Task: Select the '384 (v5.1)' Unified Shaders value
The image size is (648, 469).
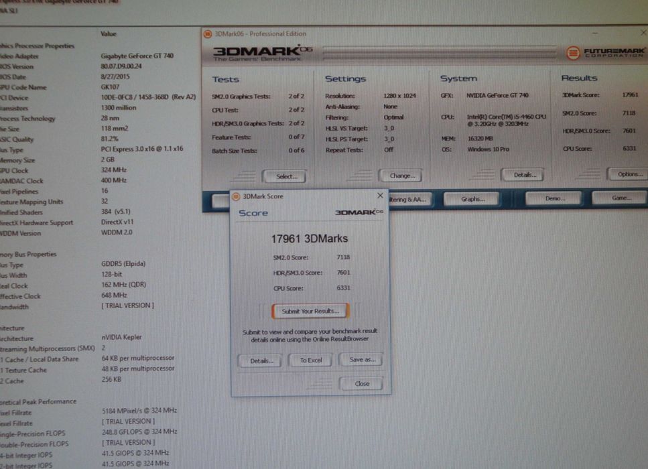Action: coord(116,212)
